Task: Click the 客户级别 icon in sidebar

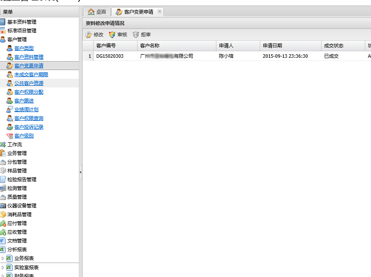Action: coord(10,136)
